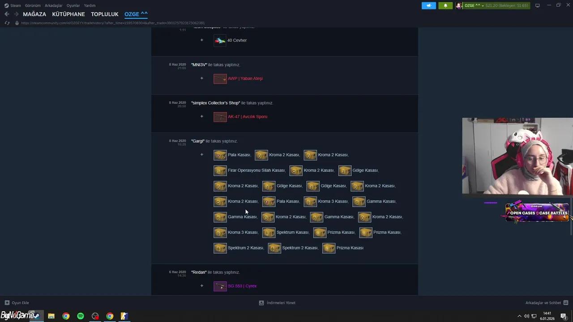
Task: Open the SG 553 | Cyrex link
Action: click(242, 286)
